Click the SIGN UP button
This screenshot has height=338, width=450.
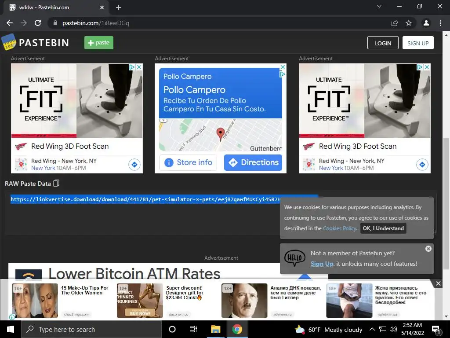click(x=418, y=43)
